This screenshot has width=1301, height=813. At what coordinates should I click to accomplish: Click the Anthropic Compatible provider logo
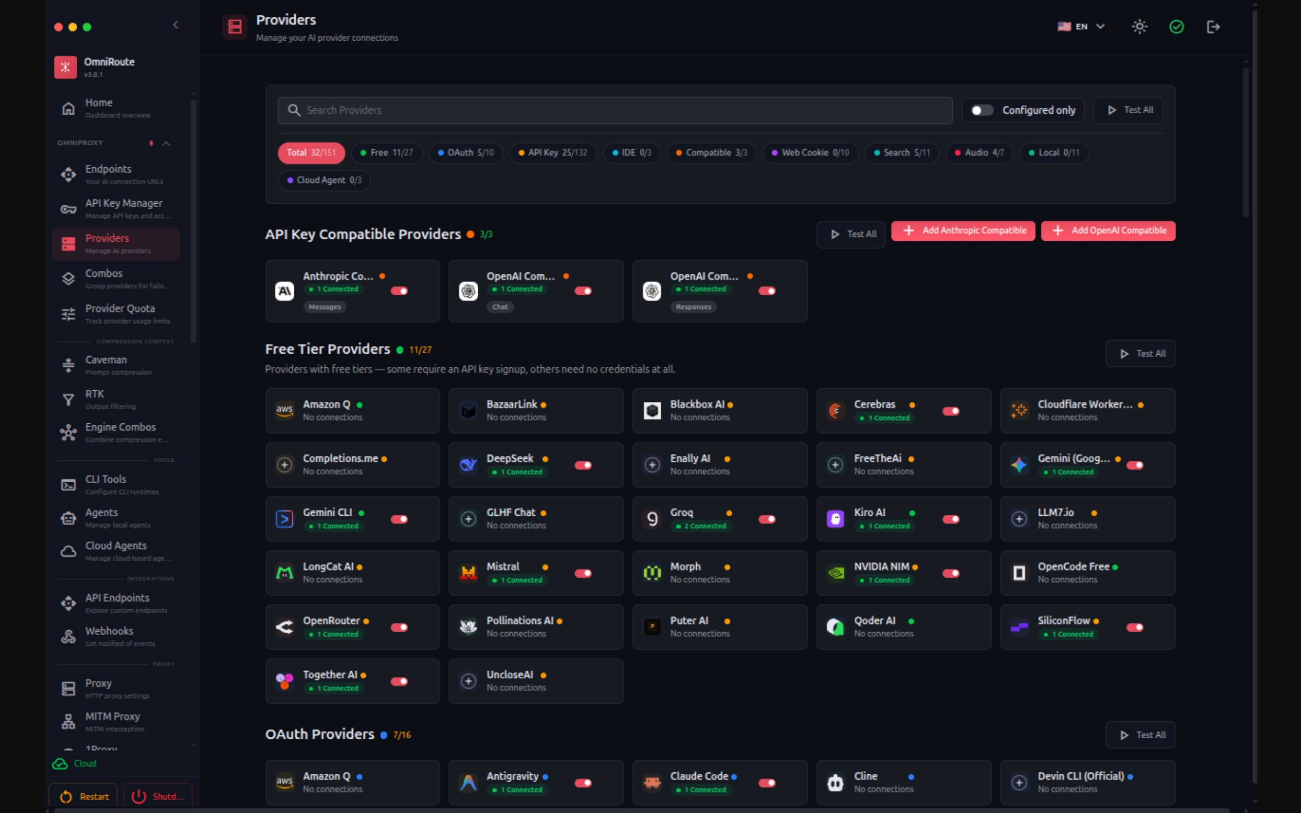(285, 291)
